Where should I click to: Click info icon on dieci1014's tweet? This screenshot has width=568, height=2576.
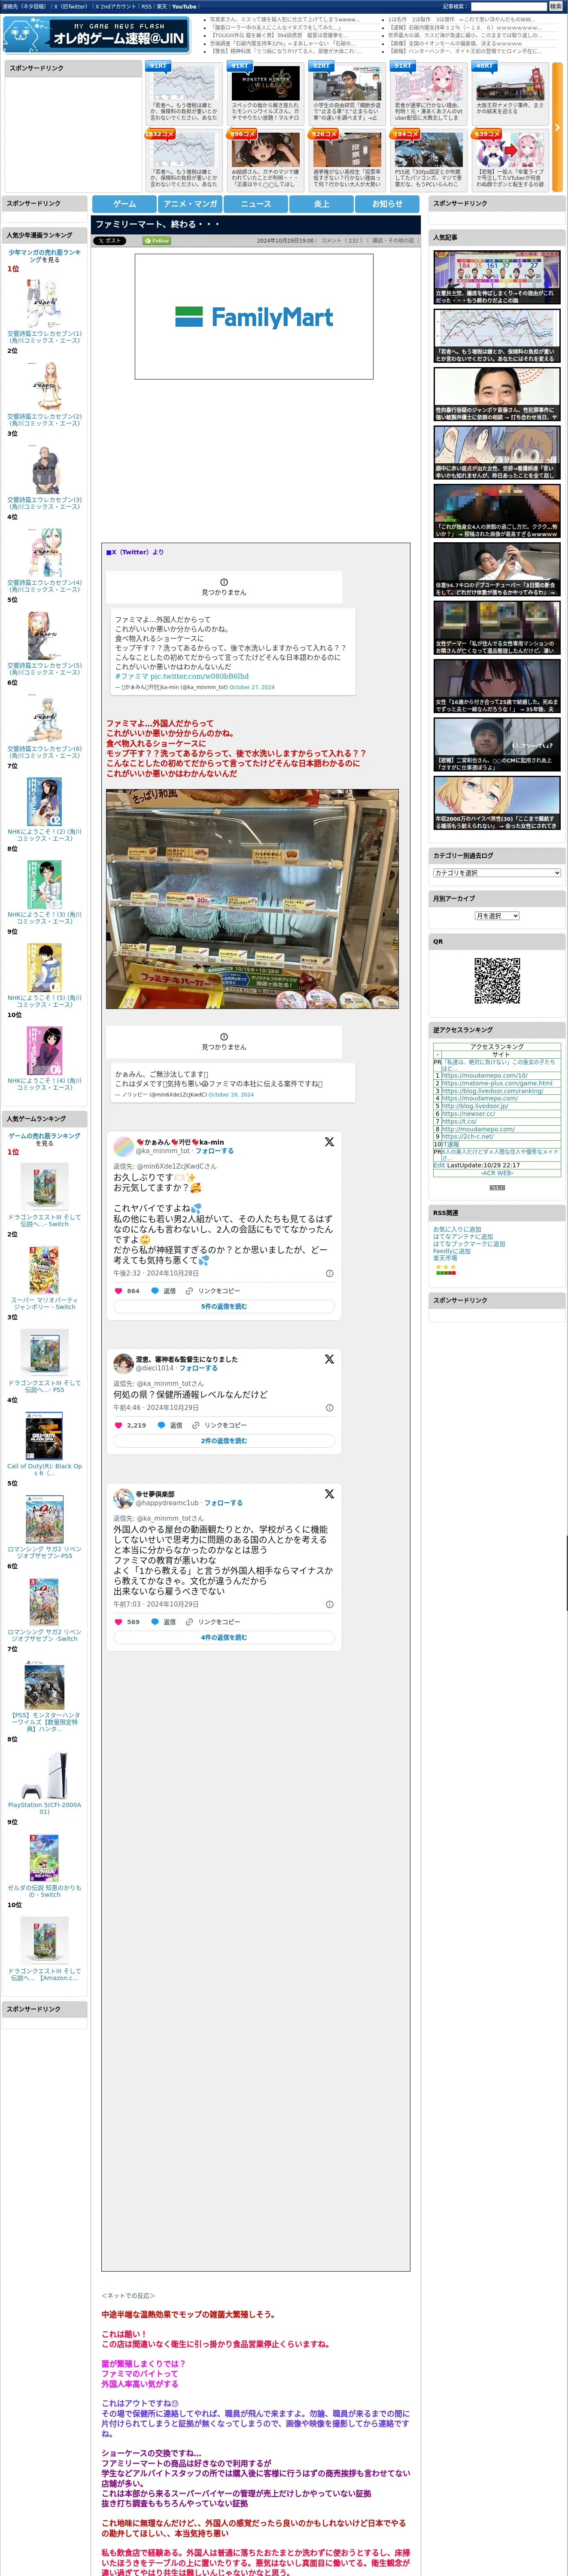pyautogui.click(x=330, y=1408)
